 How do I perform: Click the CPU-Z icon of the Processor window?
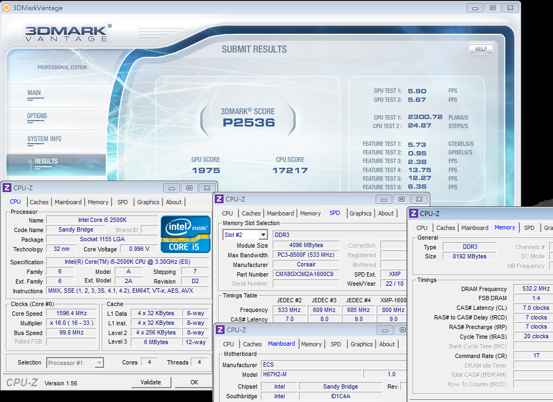click(x=7, y=188)
